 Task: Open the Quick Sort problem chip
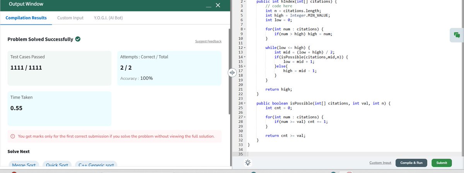(57, 165)
